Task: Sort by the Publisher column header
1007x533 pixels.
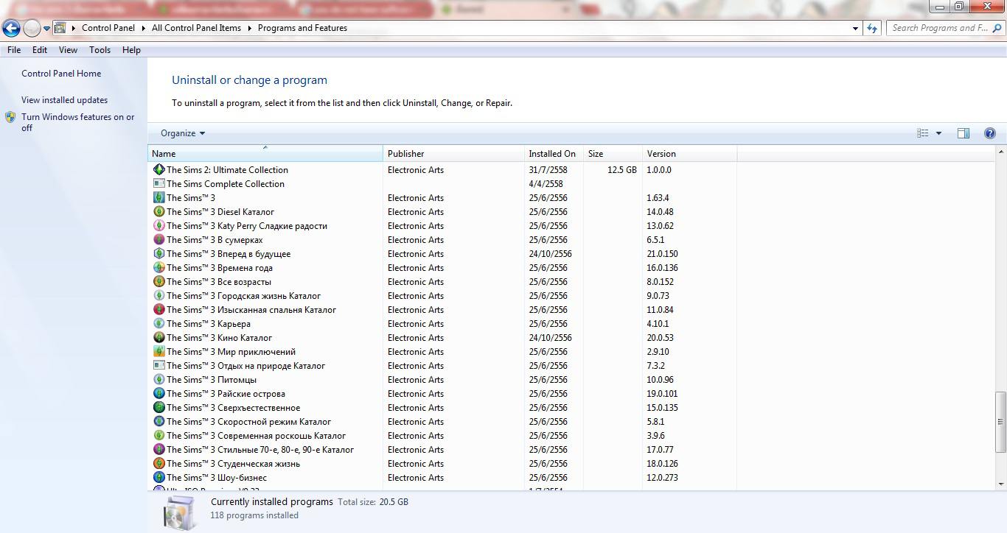Action: pyautogui.click(x=453, y=154)
